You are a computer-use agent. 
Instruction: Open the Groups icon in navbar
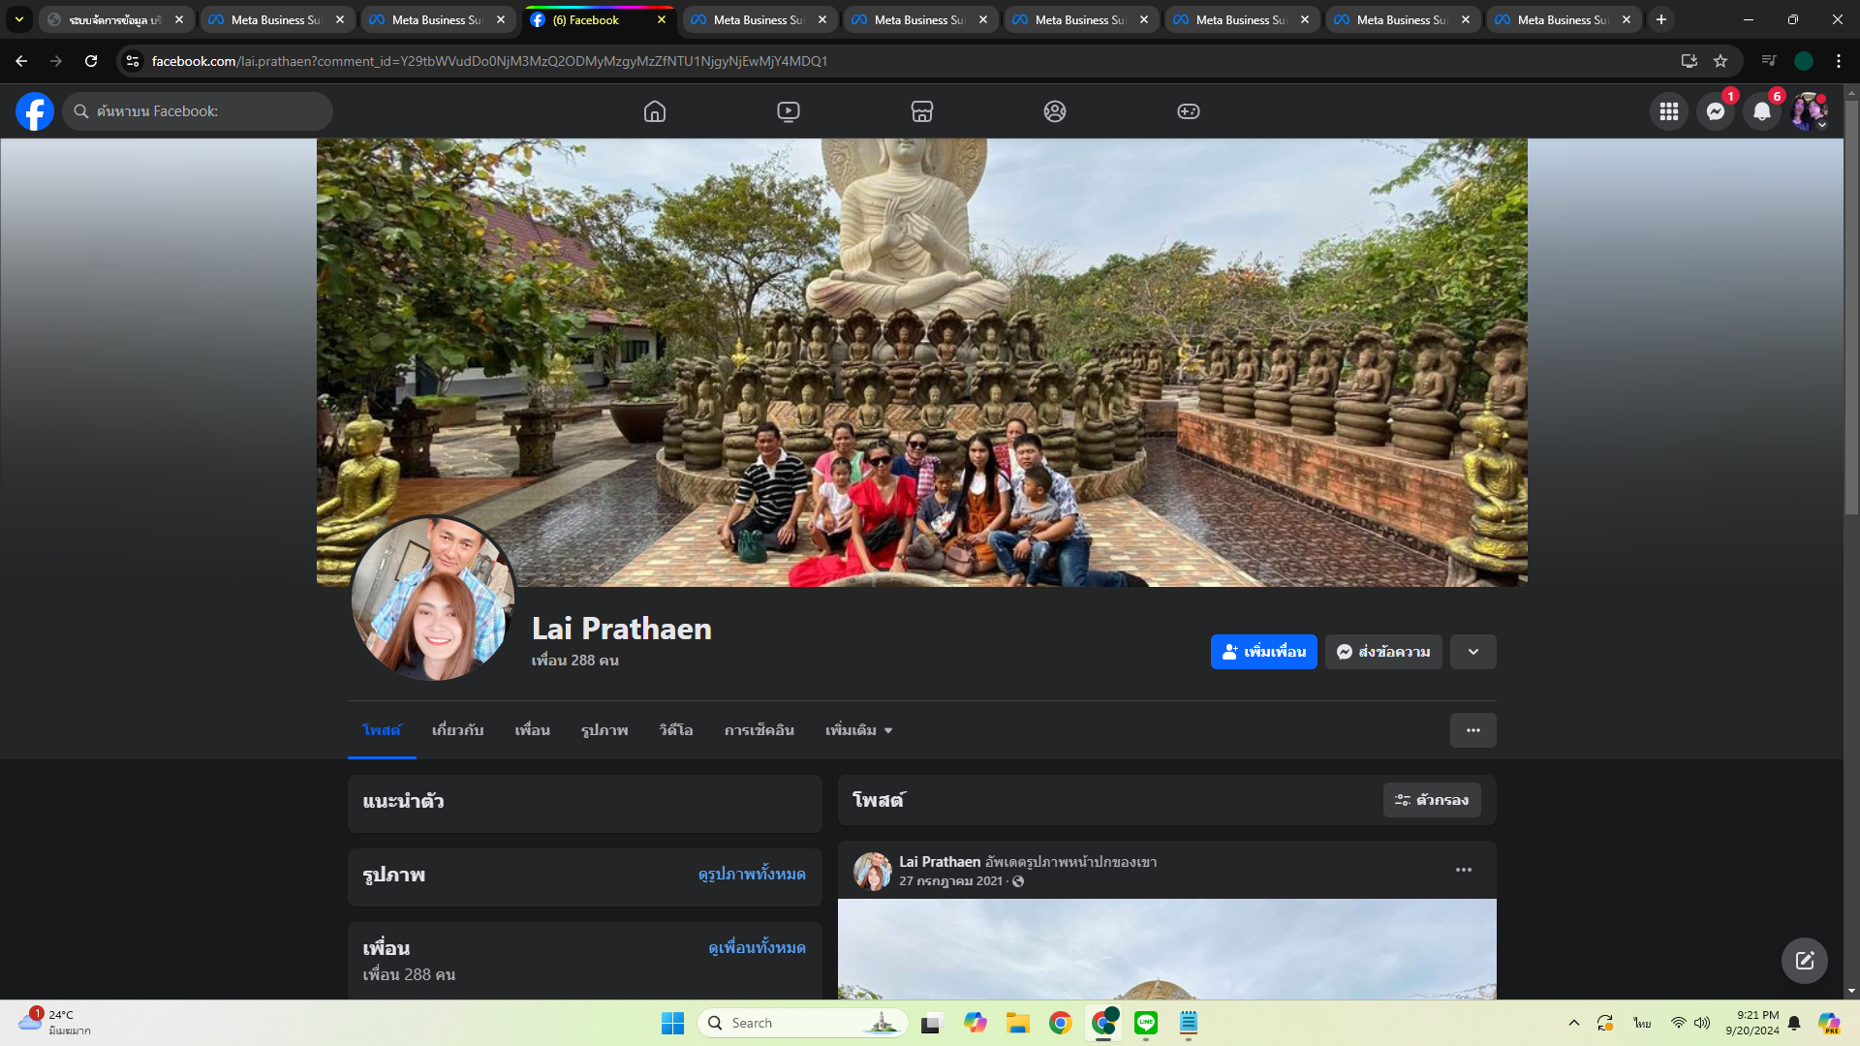1055,111
